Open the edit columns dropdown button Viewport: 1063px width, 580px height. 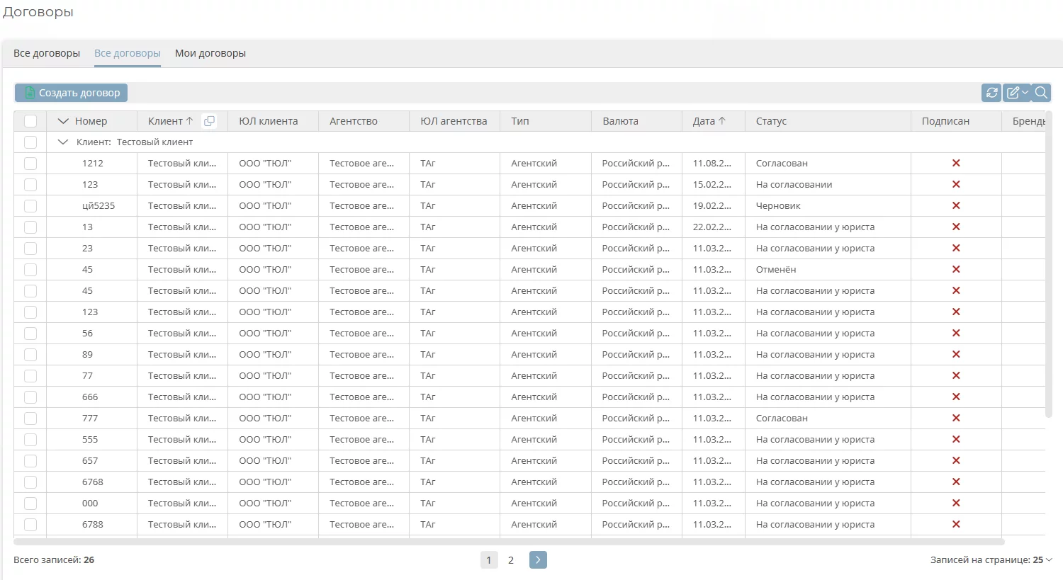[1016, 93]
